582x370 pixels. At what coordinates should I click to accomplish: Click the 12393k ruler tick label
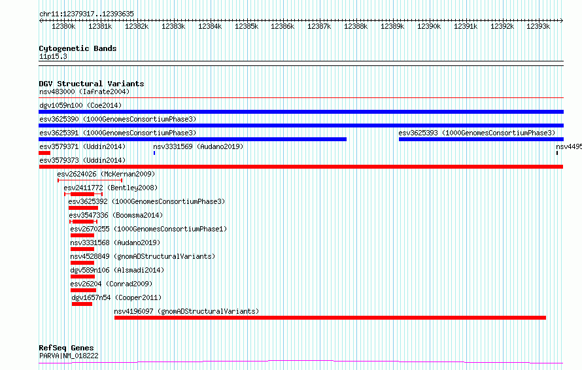tap(538, 26)
